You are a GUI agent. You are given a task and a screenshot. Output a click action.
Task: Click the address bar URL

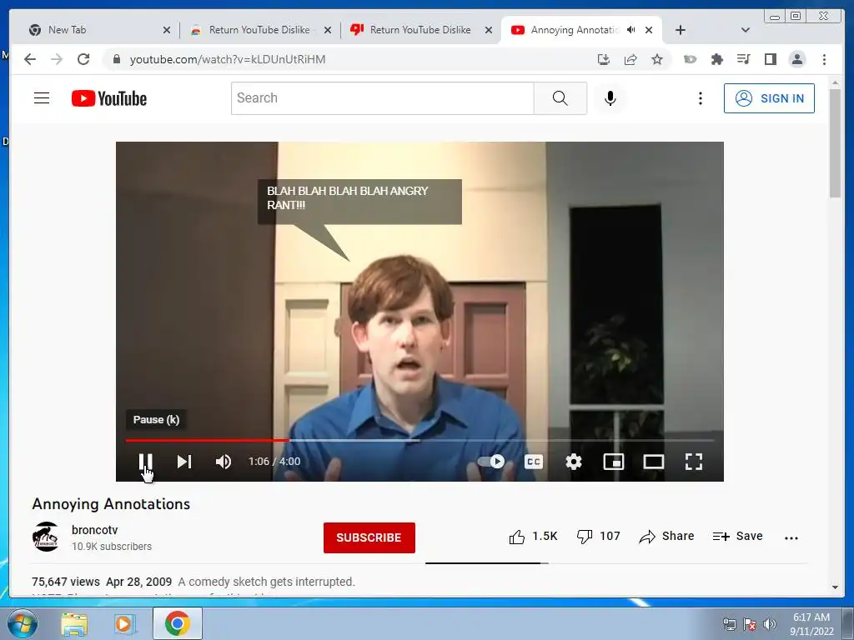(x=228, y=59)
